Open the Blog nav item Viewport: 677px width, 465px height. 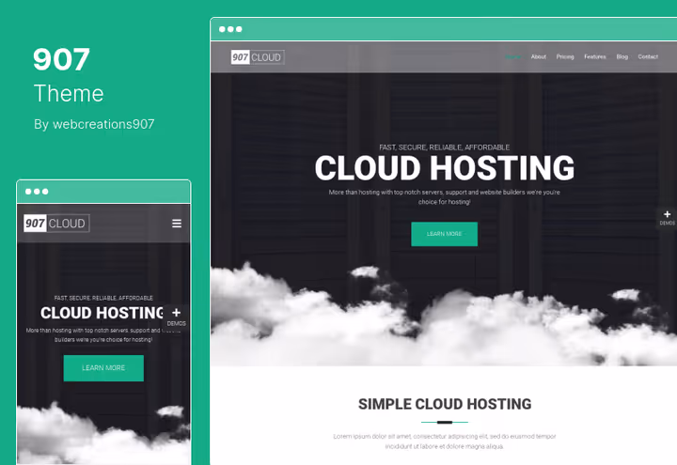click(622, 57)
